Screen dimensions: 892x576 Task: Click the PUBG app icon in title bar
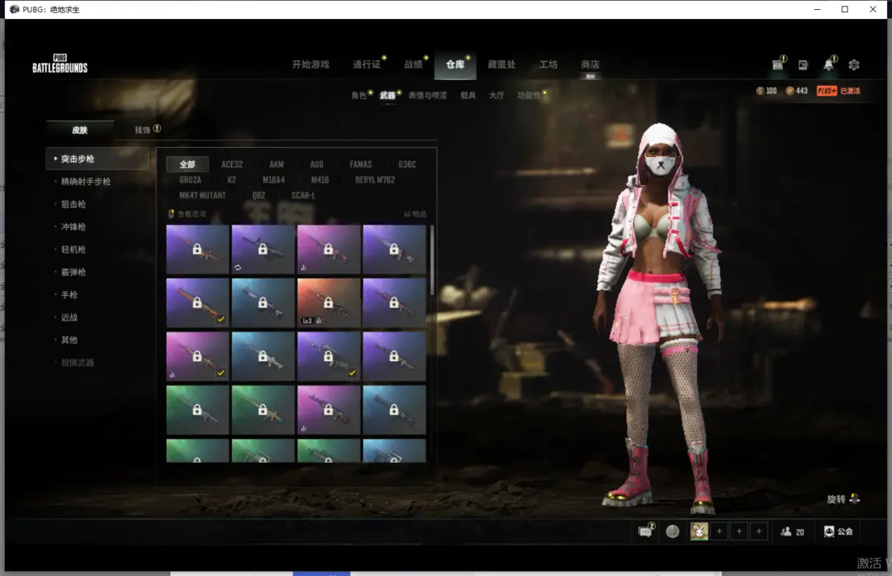(14, 9)
